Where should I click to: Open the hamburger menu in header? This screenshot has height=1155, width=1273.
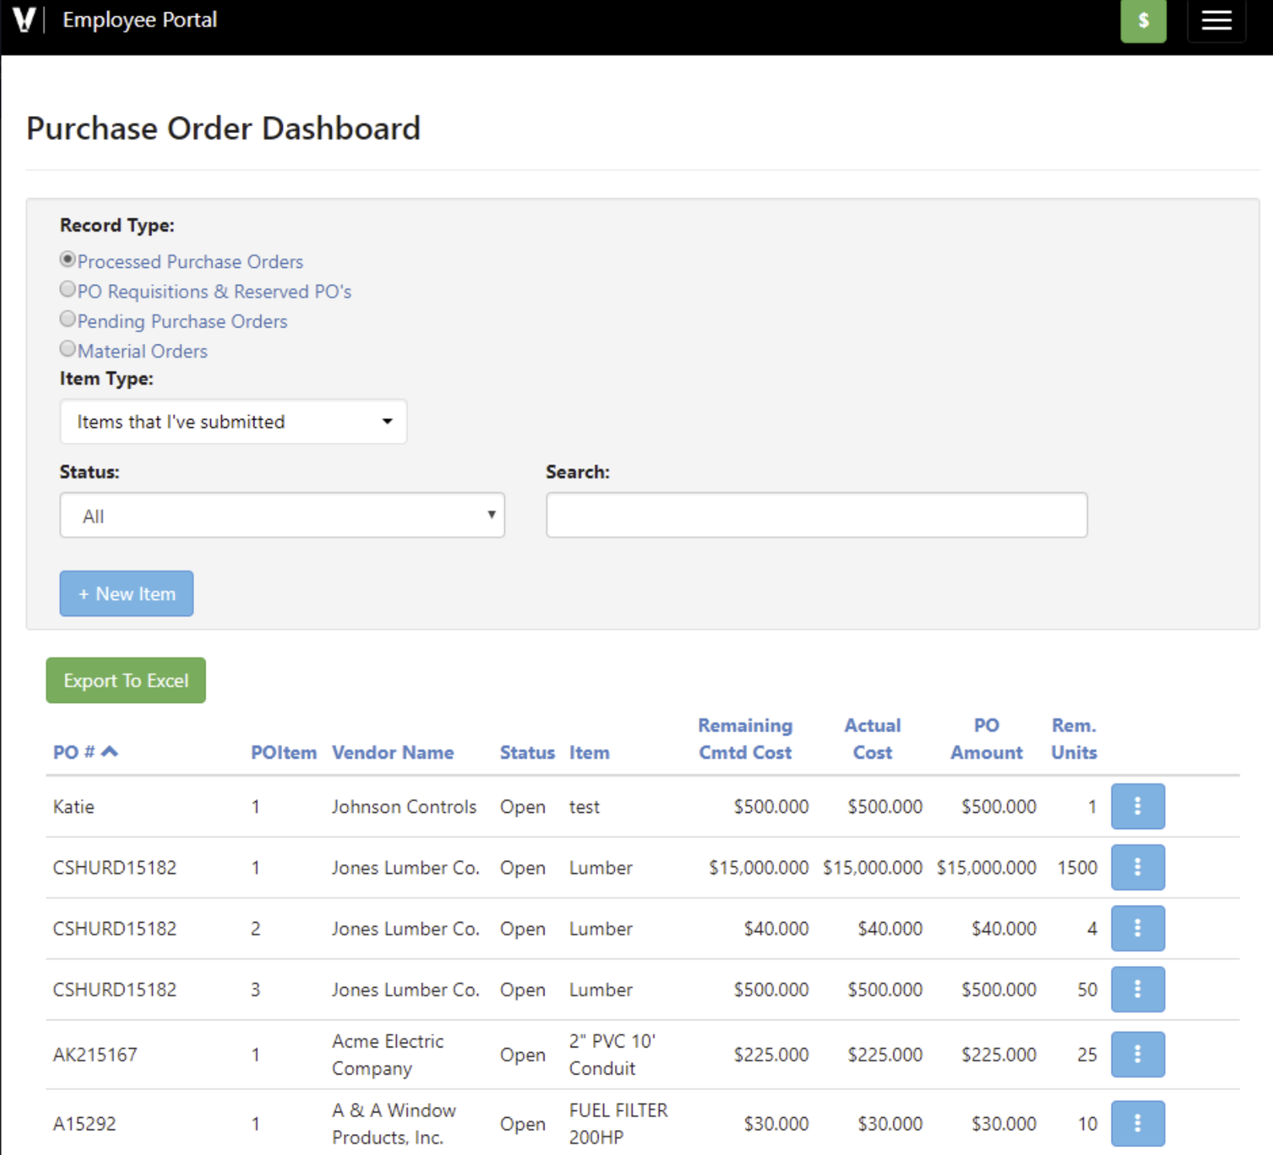coord(1215,21)
